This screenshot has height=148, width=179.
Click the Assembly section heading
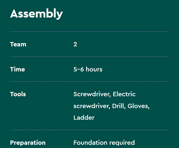click(x=36, y=13)
